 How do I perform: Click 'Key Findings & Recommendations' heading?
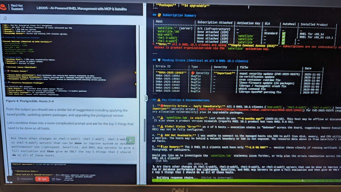(x=186, y=100)
